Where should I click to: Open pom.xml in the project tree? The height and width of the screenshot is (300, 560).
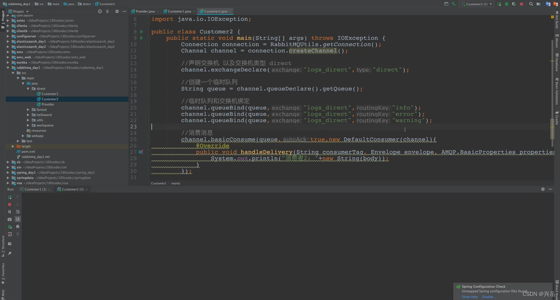pyautogui.click(x=28, y=151)
